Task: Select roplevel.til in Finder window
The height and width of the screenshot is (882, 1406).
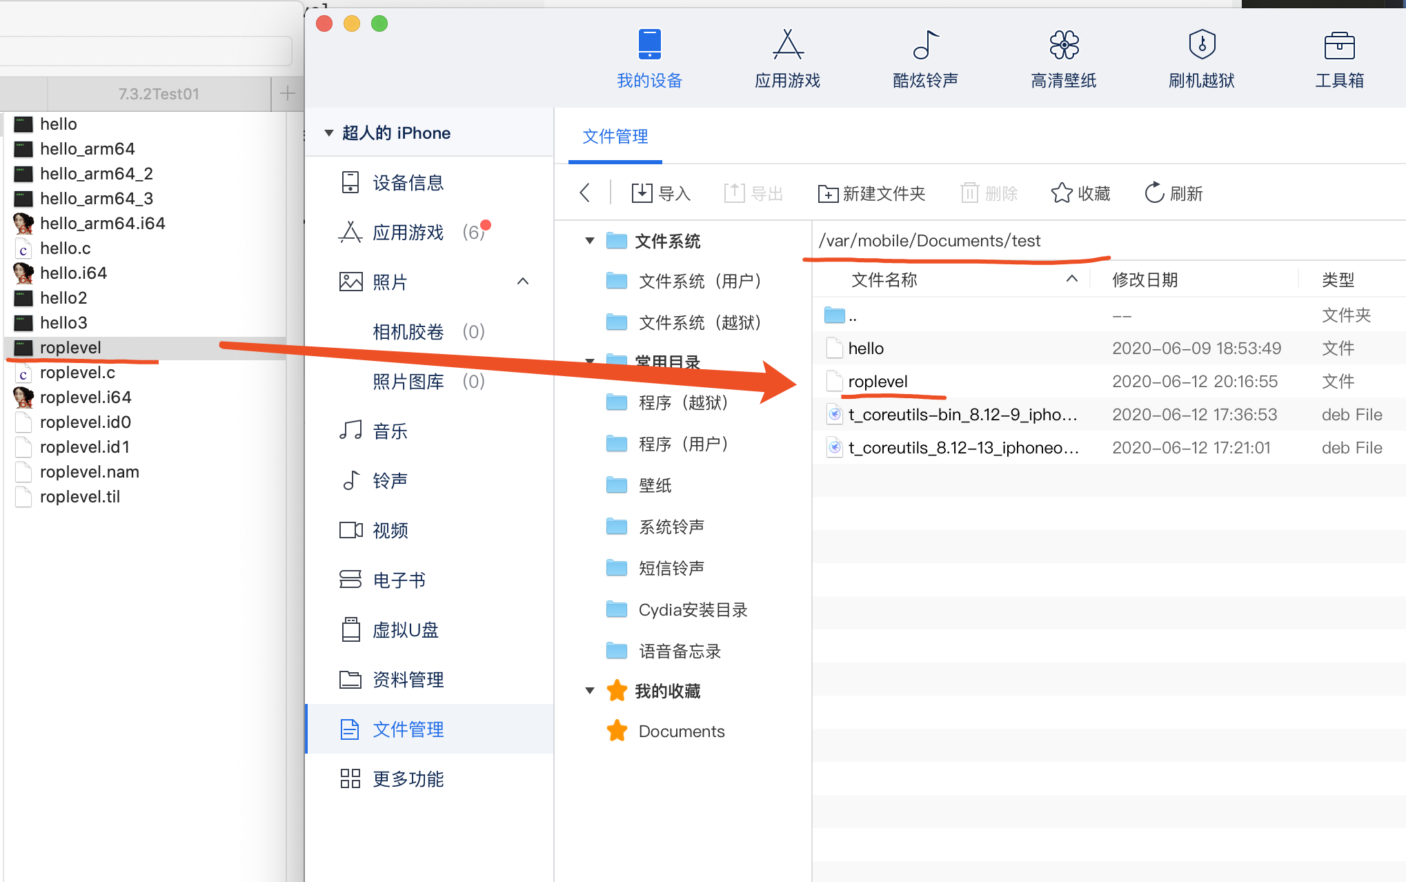Action: pyautogui.click(x=145, y=496)
